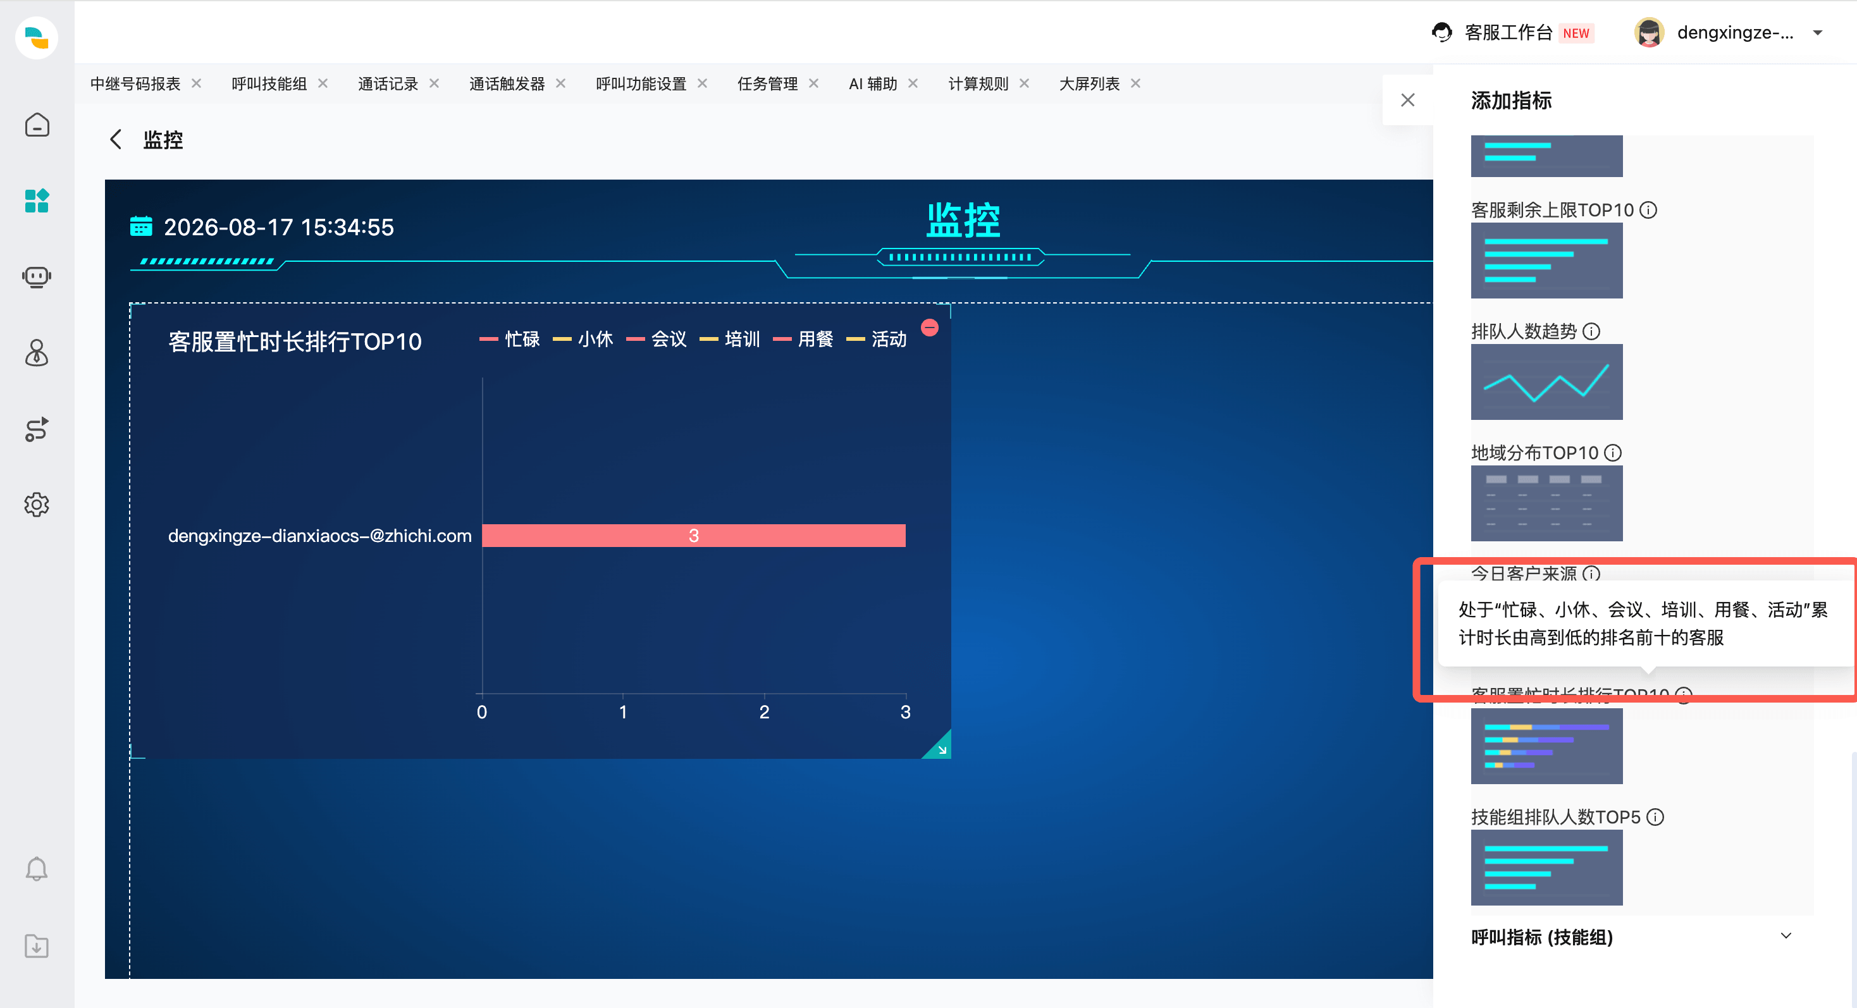Open the download tasks icon in sidebar
The width and height of the screenshot is (1857, 1008).
pos(37,945)
